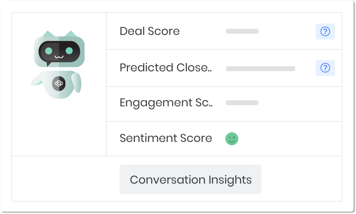Click the Predicted Close help question icon
Screen dimensions: 356x214
[325, 68]
